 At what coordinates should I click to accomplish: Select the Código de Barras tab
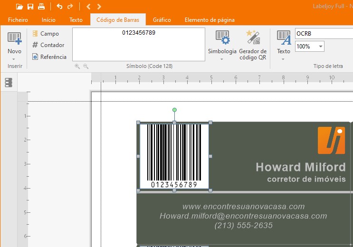point(118,20)
